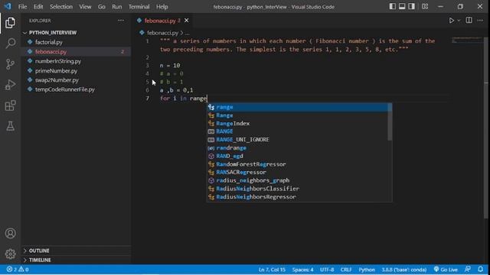Choose randrange suggestion
This screenshot has height=275, width=490.
coord(297,147)
